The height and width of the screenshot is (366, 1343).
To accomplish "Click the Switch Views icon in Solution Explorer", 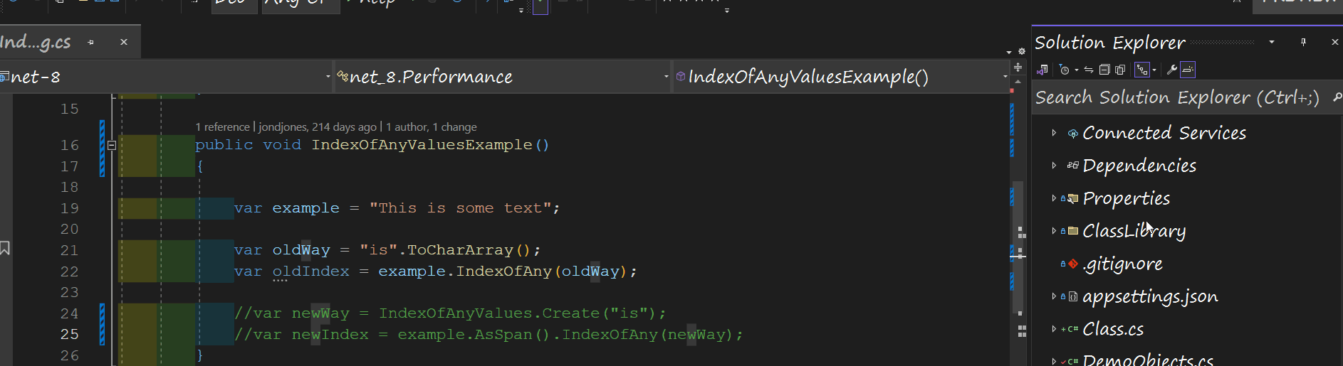I will pos(1042,70).
